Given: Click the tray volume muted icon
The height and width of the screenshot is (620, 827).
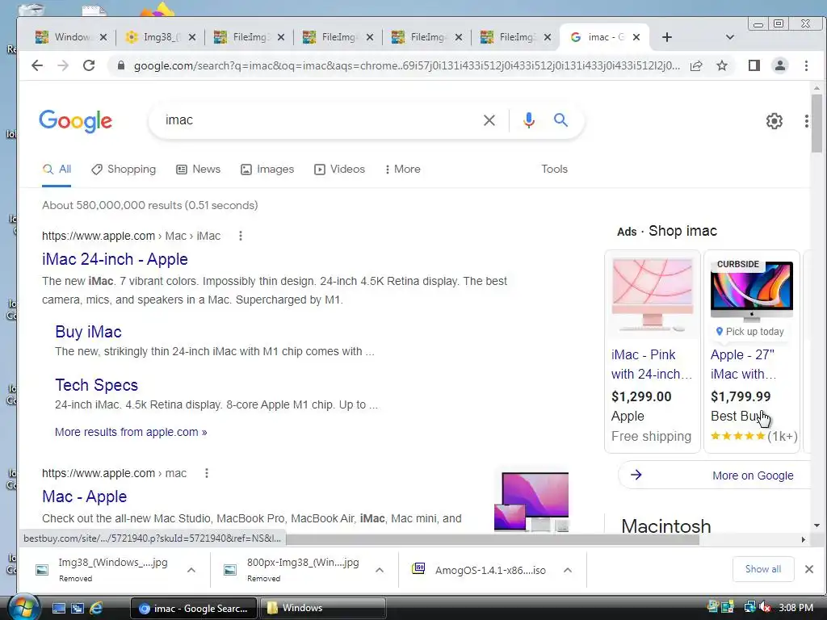Looking at the screenshot, I should [764, 607].
